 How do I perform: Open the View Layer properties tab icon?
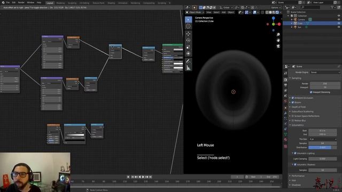[285, 90]
